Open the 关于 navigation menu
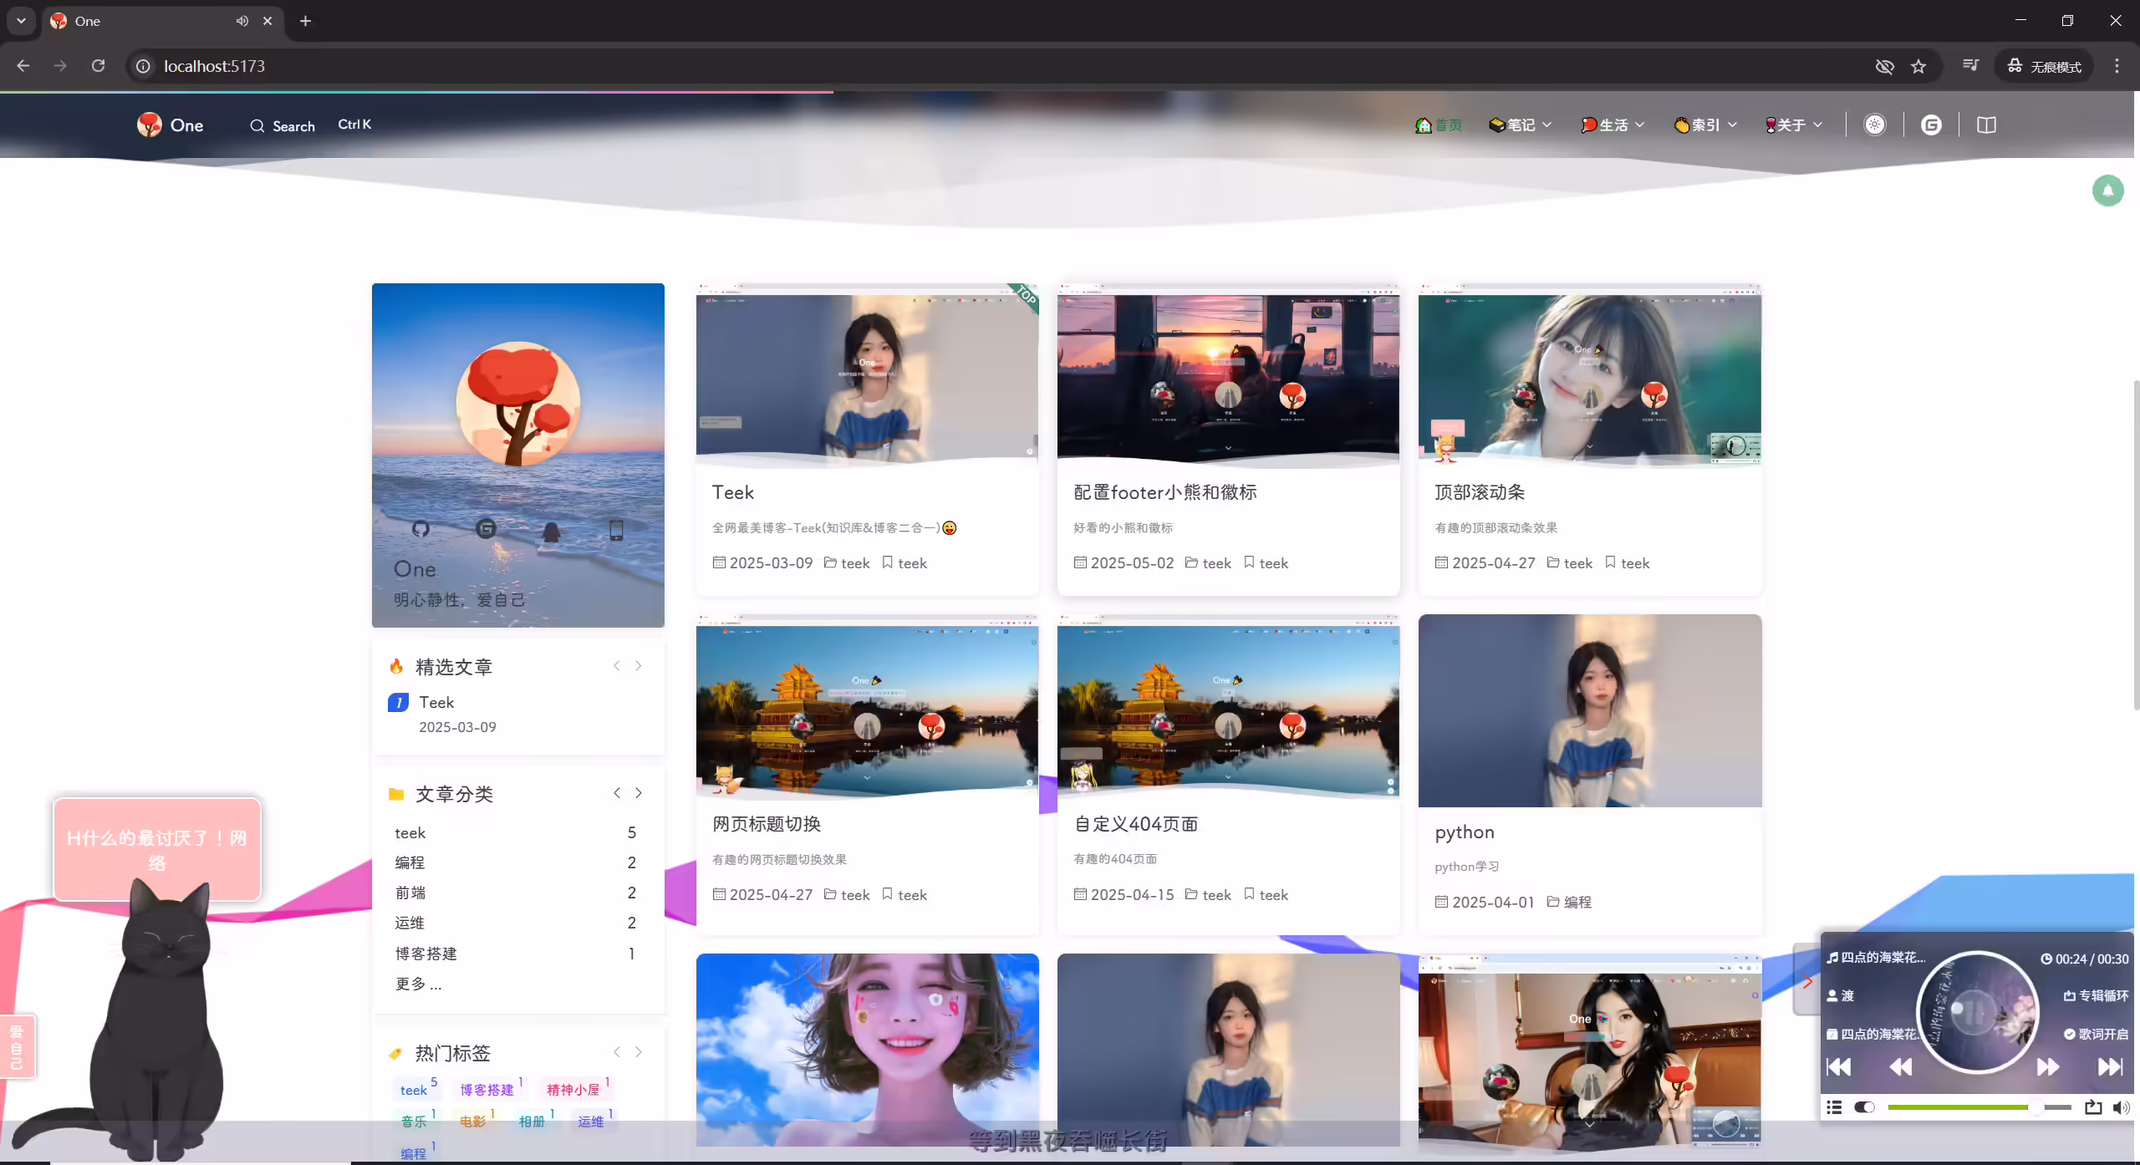This screenshot has height=1165, width=2140. pyautogui.click(x=1794, y=125)
